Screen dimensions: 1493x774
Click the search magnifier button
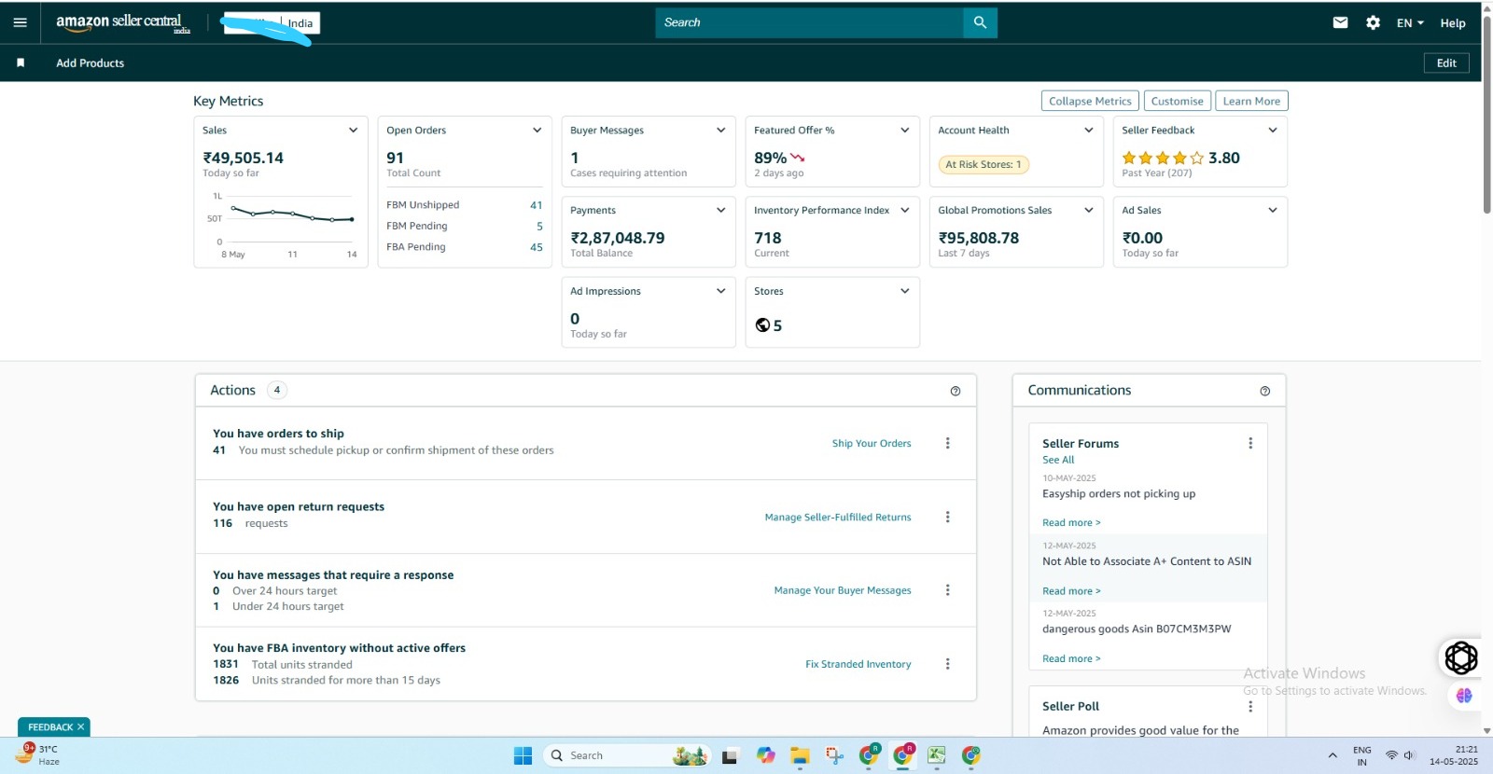click(980, 22)
